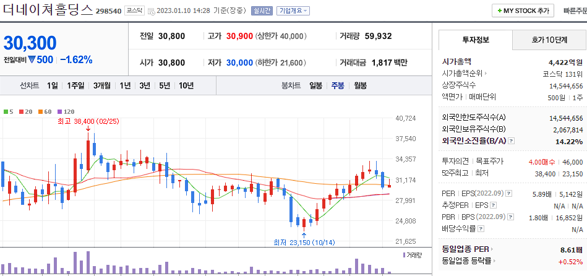Click the red 20-day moving average legend marker
587x276 pixels.
click(x=21, y=111)
